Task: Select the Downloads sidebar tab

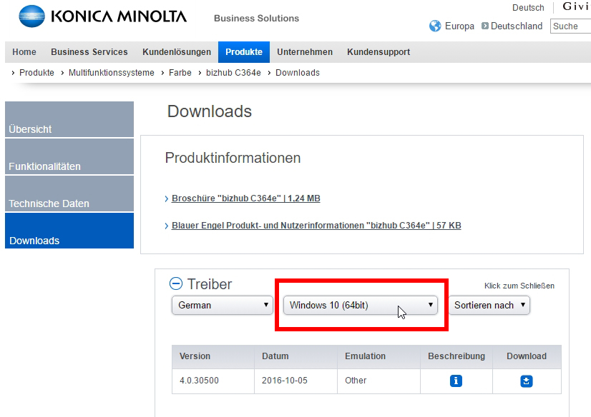Action: point(69,231)
